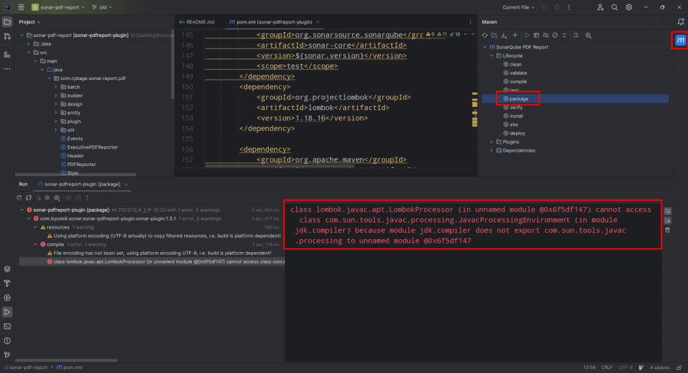The image size is (688, 373).
Task: Collapse the src folder
Action: (x=29, y=52)
